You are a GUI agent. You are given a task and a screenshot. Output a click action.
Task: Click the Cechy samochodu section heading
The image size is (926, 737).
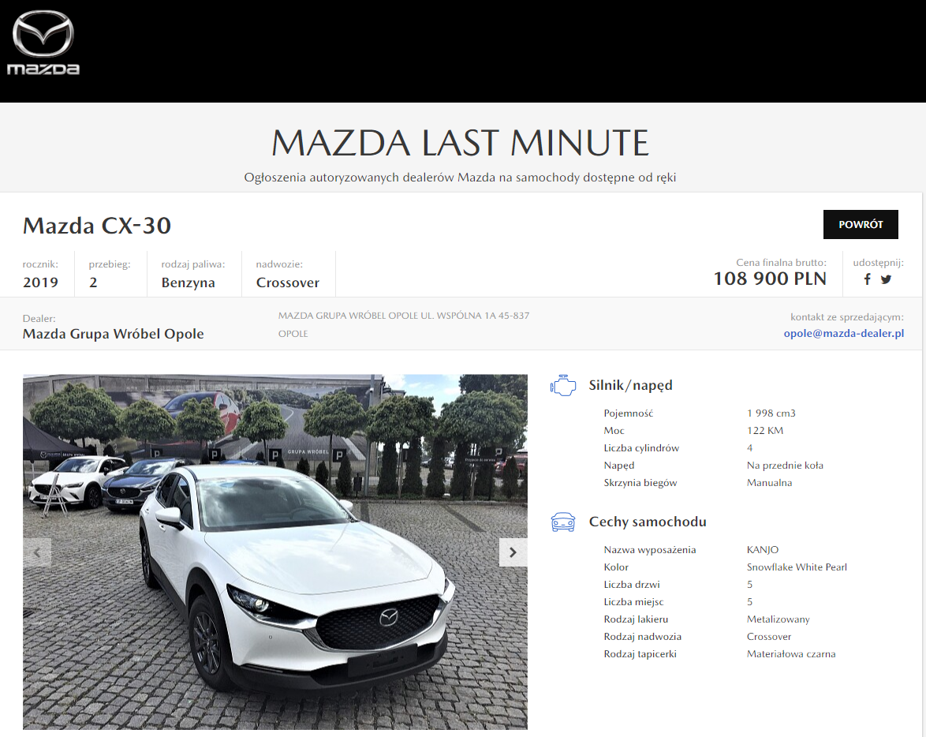tap(648, 522)
